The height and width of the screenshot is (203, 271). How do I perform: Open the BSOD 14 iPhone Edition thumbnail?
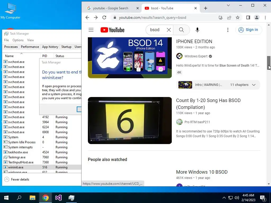(x=130, y=58)
